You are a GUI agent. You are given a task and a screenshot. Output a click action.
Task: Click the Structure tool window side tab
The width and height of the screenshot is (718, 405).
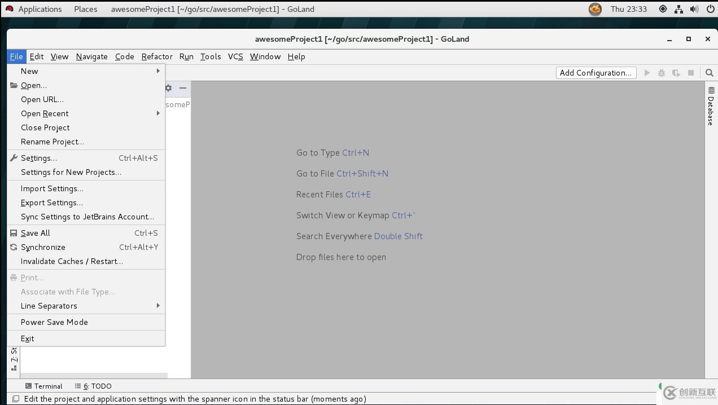(14, 359)
